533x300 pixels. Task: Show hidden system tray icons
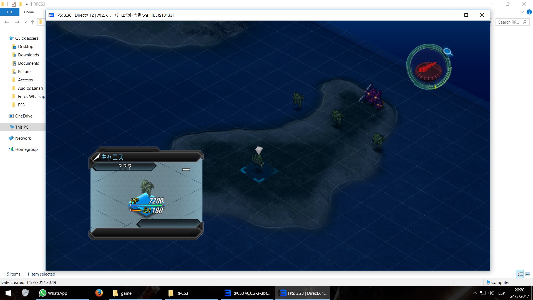pos(474,293)
